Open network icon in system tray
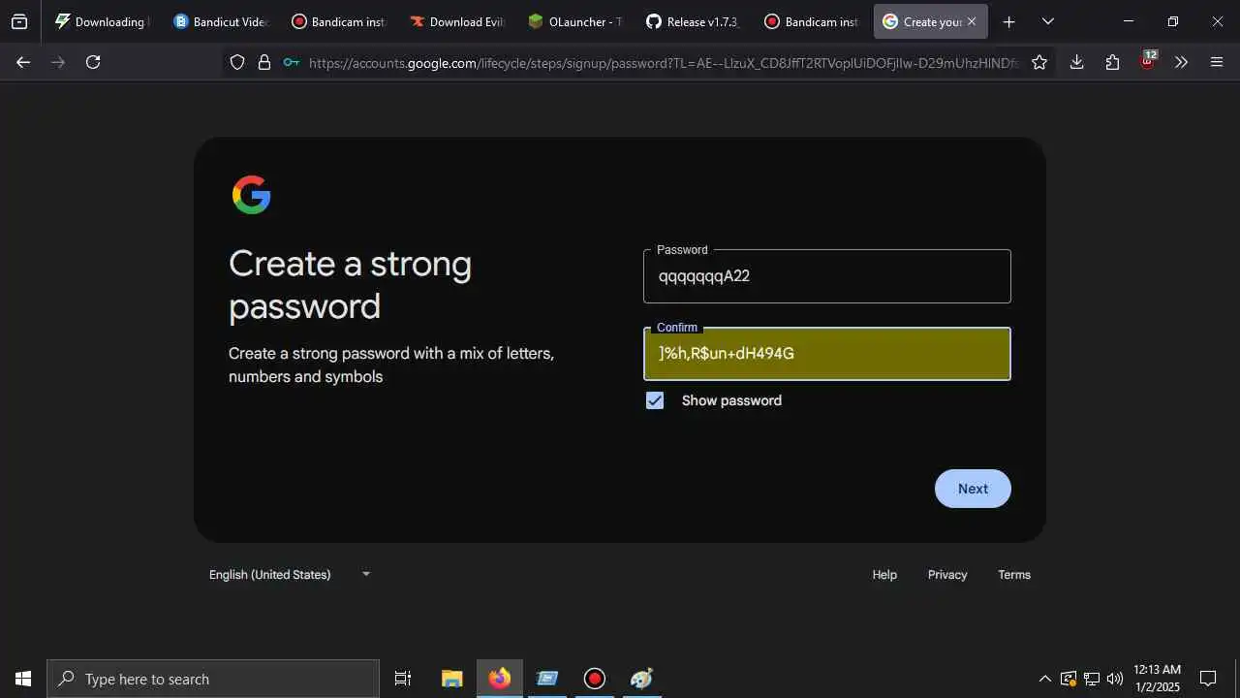The height and width of the screenshot is (698, 1240). [x=1092, y=679]
